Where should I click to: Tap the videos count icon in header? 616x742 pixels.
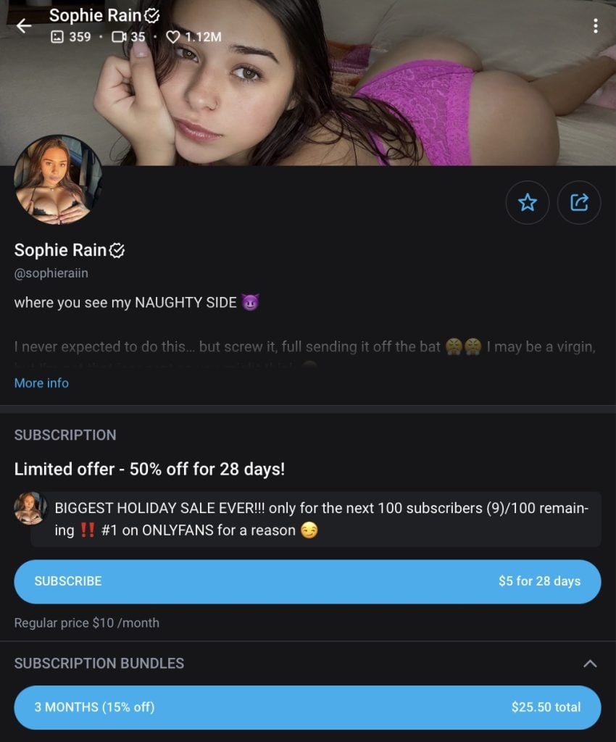point(119,36)
